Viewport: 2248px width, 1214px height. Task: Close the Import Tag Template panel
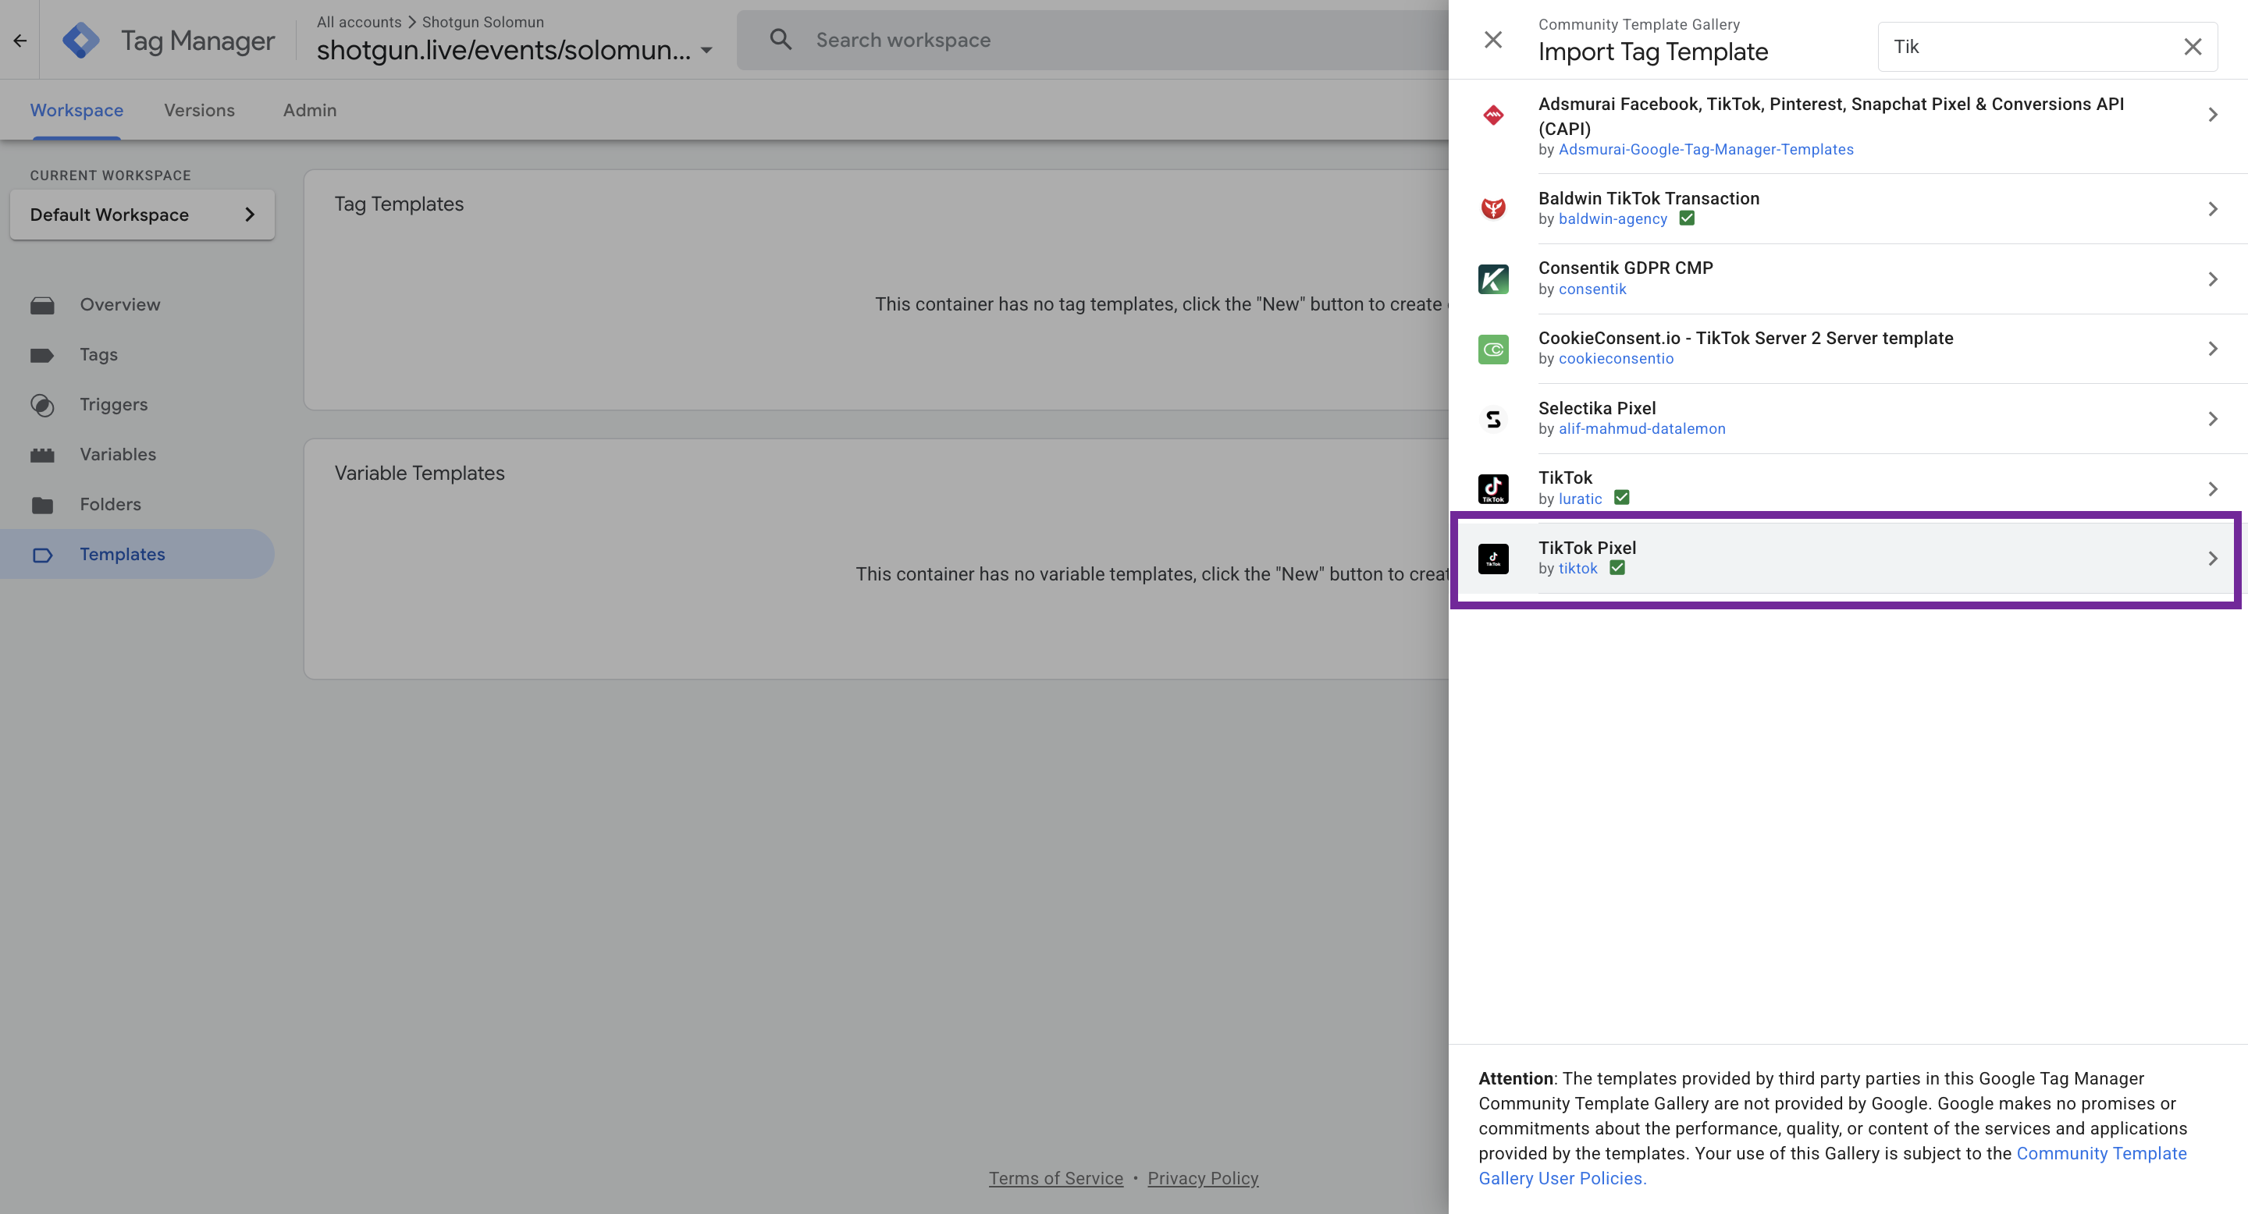pyautogui.click(x=1493, y=39)
